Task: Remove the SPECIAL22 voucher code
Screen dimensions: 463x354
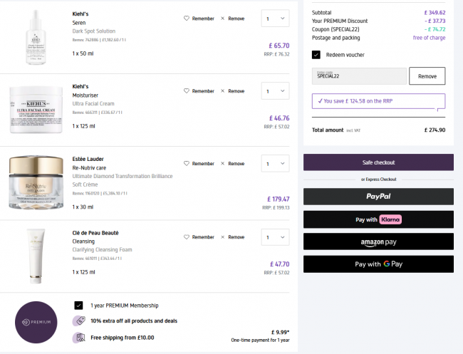Action: coord(427,76)
